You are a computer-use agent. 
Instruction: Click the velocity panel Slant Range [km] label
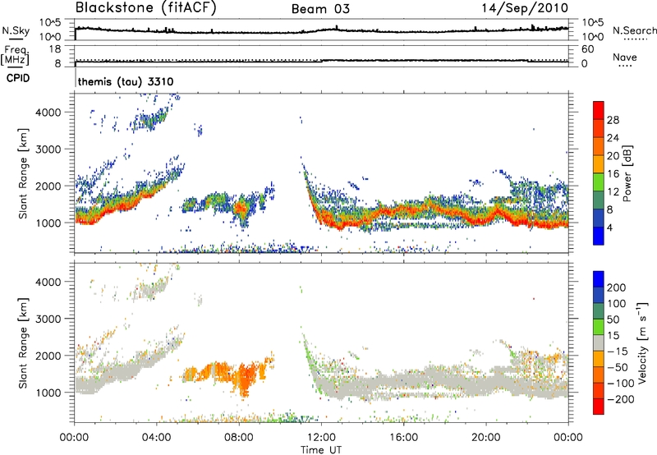[x=23, y=342]
